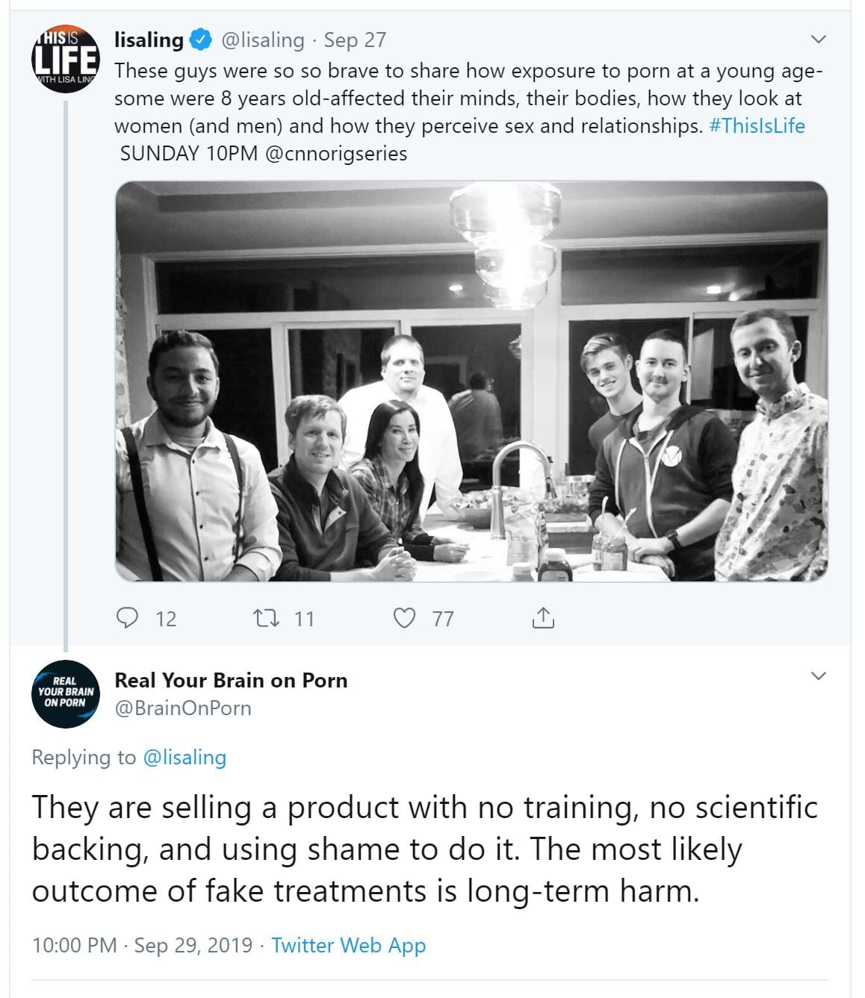This screenshot has height=998, width=865.
Task: Click the share upload icon
Action: [543, 618]
